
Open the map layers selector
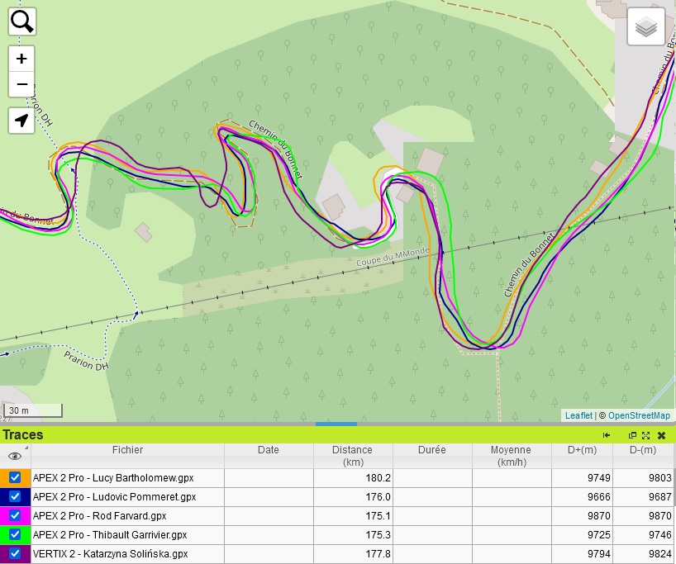tap(646, 28)
